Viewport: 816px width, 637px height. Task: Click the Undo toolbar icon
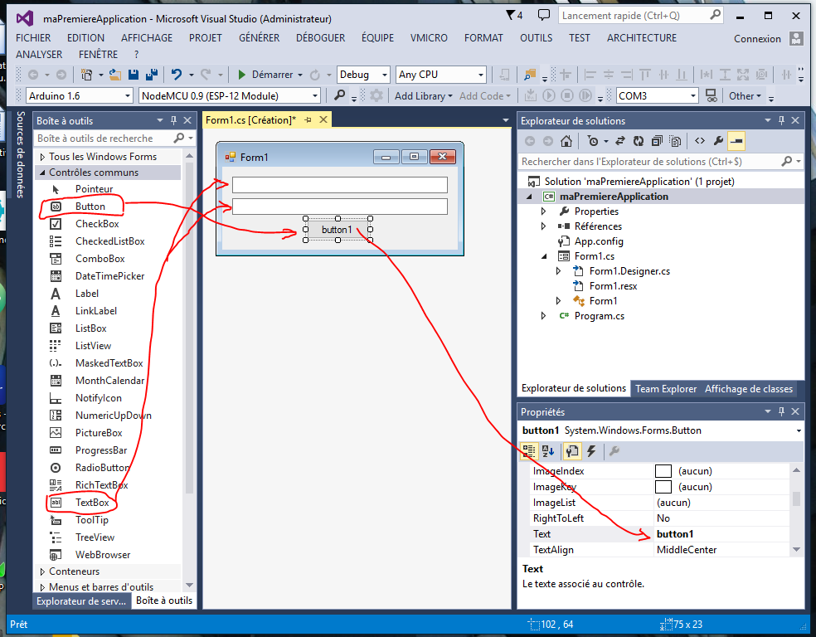coord(177,75)
